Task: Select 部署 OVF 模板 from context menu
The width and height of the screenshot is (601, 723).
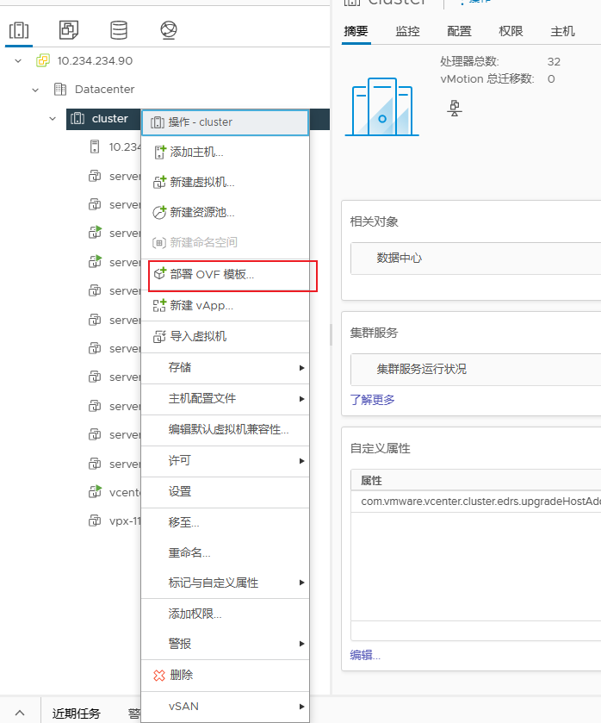Action: (212, 275)
